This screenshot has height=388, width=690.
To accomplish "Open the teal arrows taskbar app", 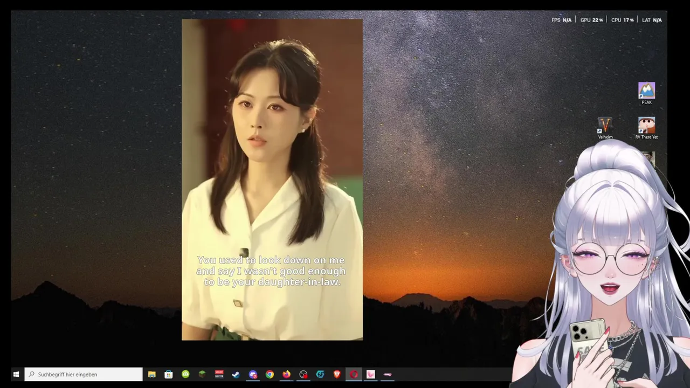I will click(x=320, y=375).
